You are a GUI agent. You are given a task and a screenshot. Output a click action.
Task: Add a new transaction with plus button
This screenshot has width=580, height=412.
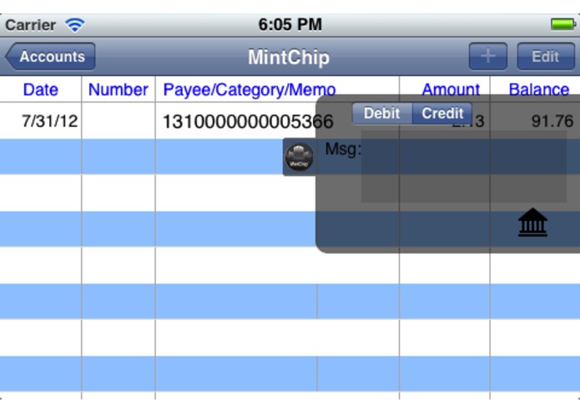488,57
